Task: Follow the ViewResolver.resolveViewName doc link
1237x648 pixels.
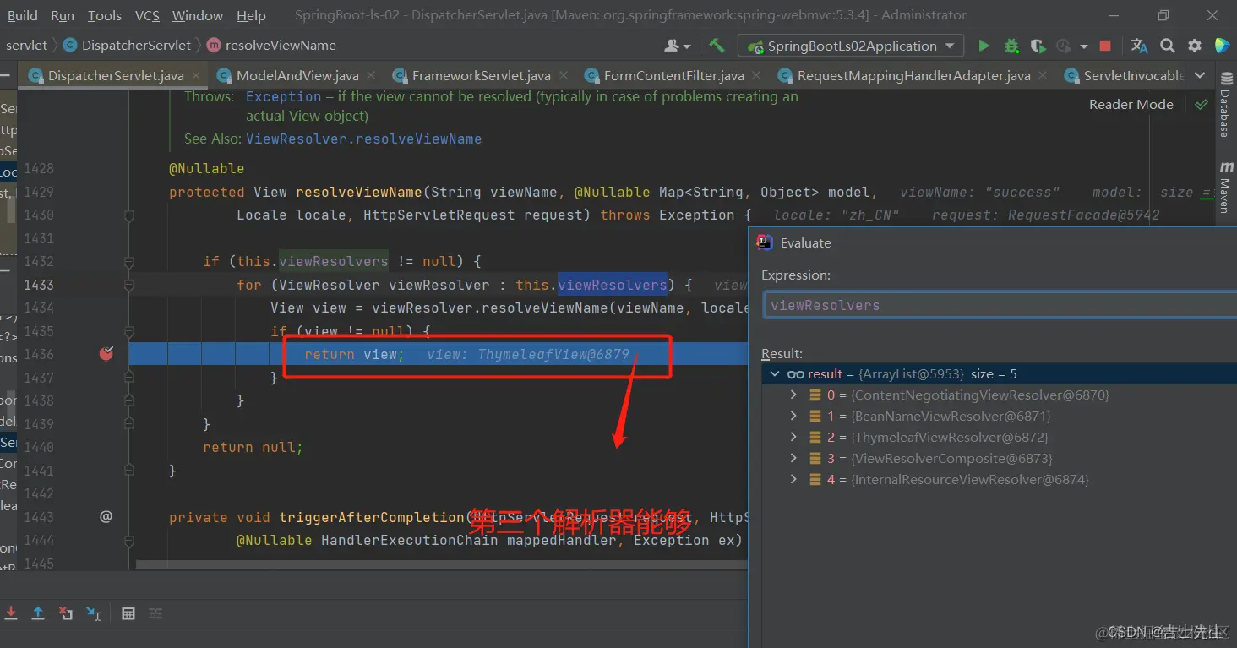Action: click(x=363, y=139)
